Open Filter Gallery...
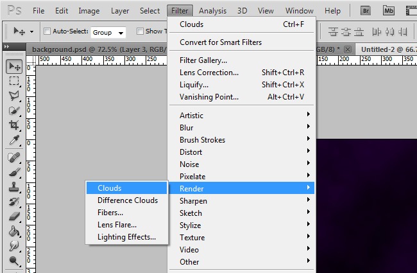 click(241, 60)
